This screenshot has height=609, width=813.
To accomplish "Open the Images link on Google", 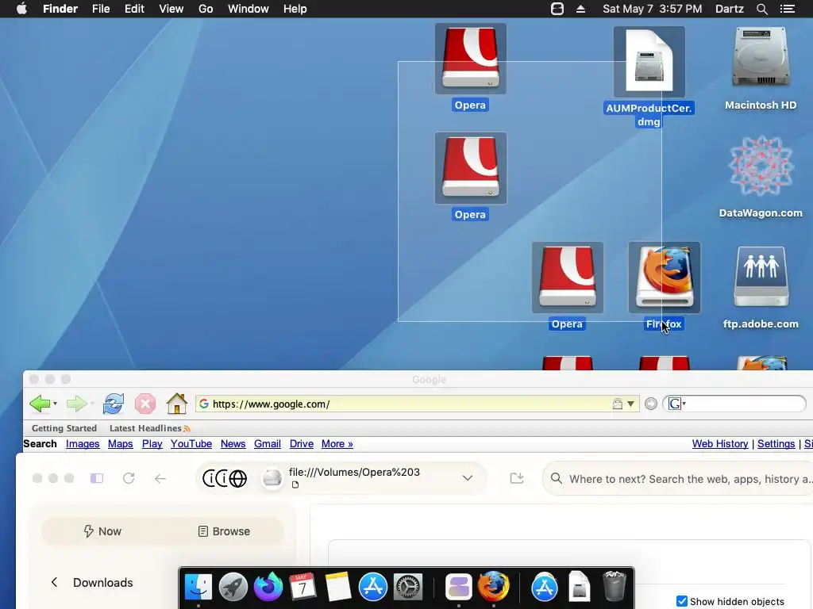I will coord(83,444).
